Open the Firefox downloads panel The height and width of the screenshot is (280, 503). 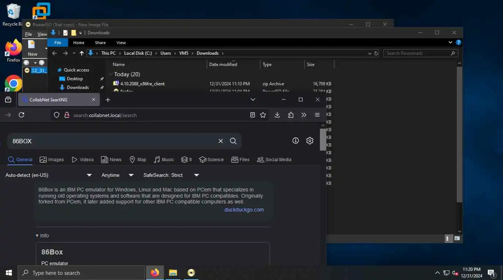[277, 115]
